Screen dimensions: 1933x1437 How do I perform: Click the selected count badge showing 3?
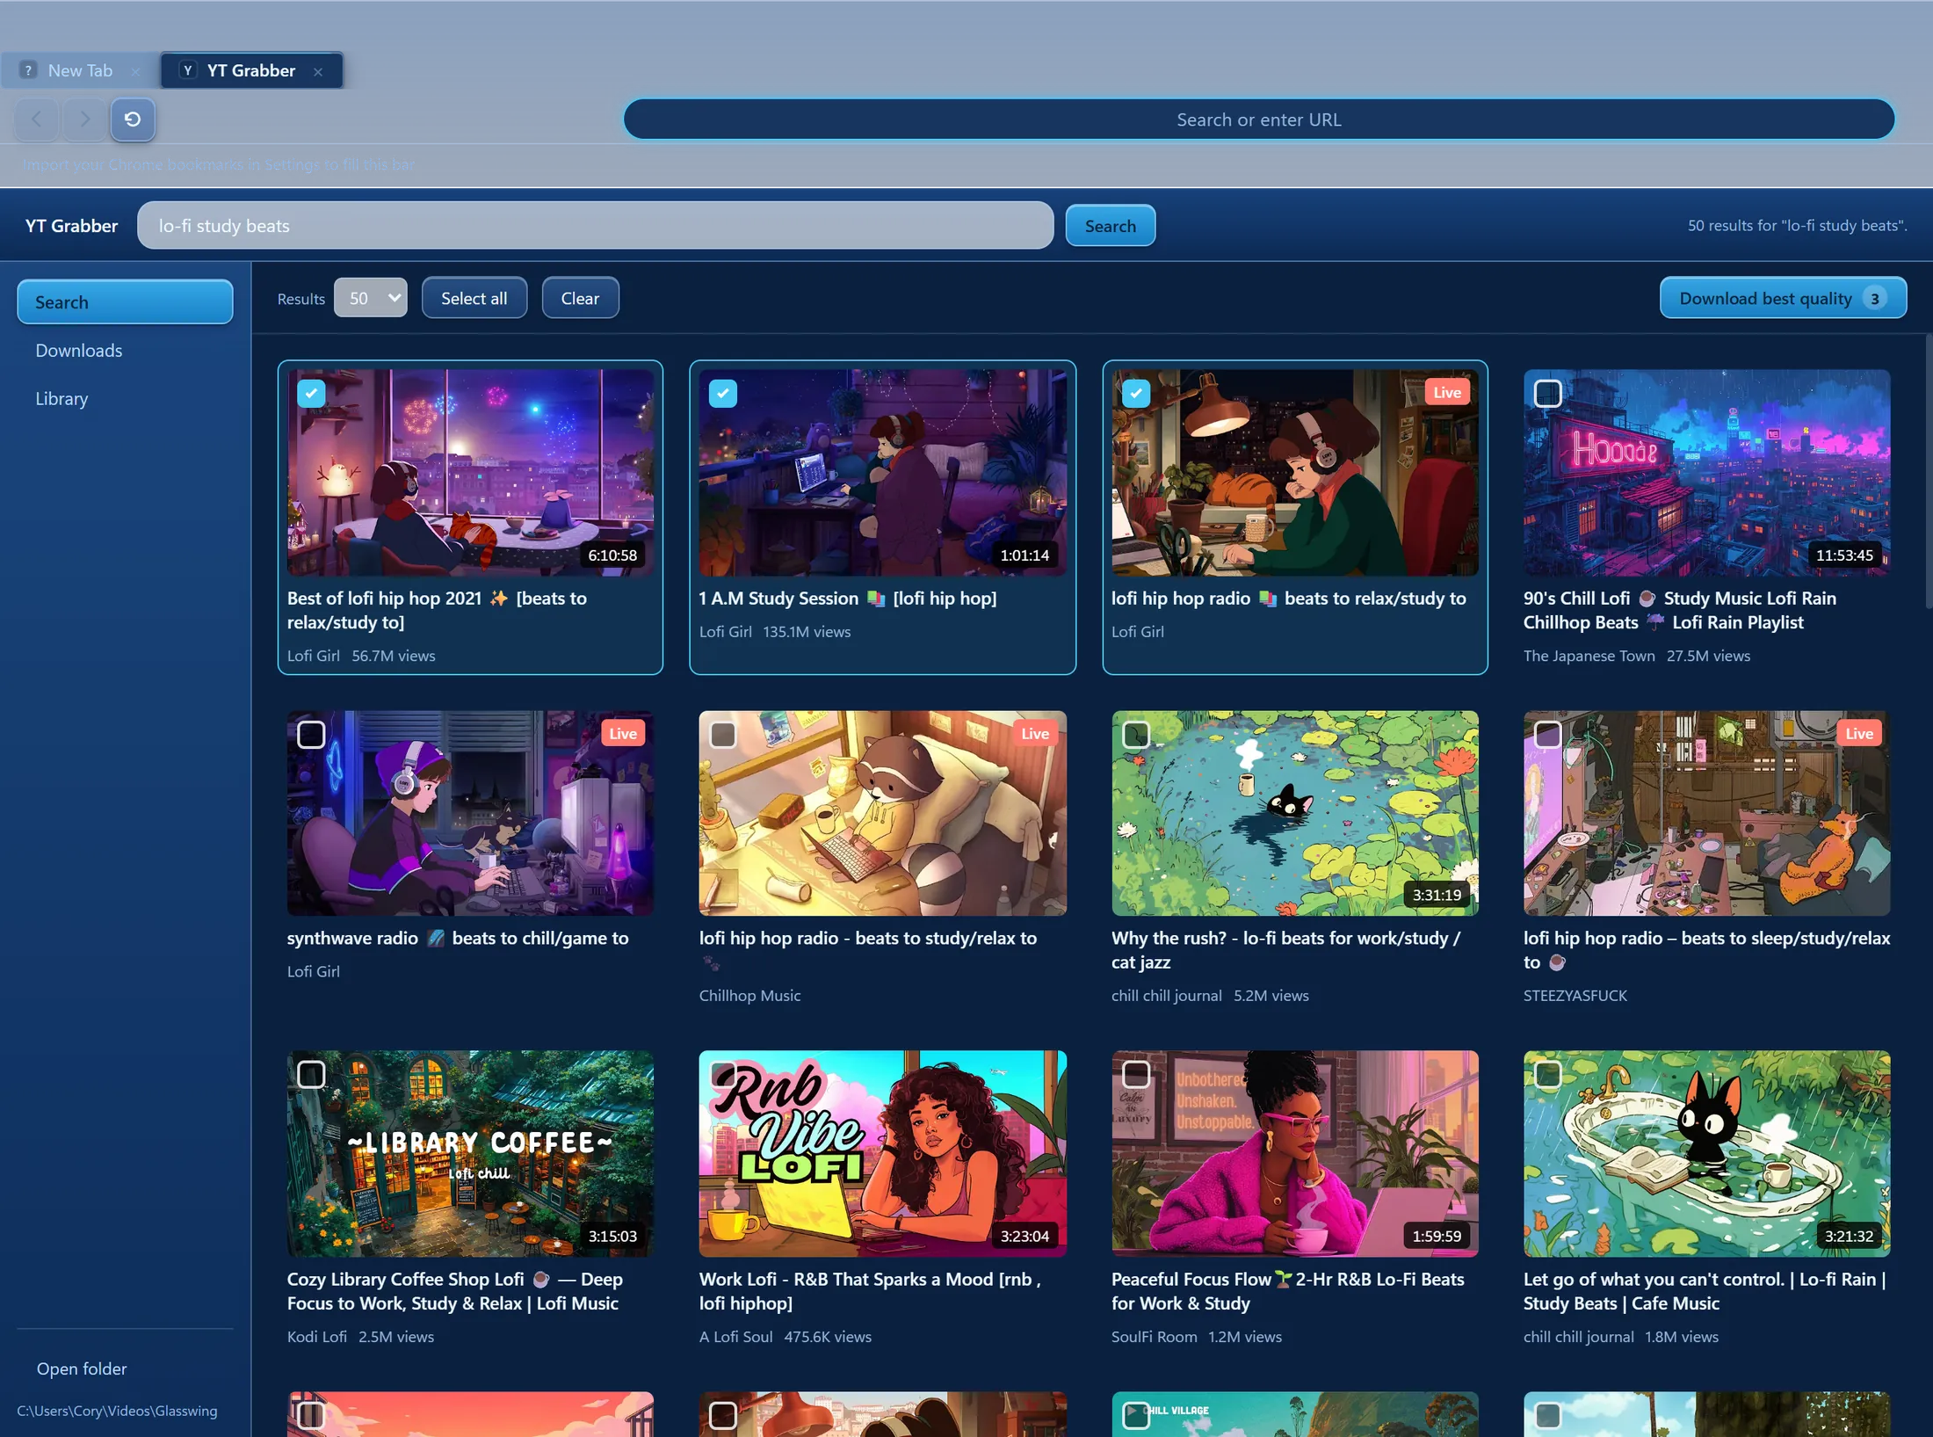[1875, 299]
